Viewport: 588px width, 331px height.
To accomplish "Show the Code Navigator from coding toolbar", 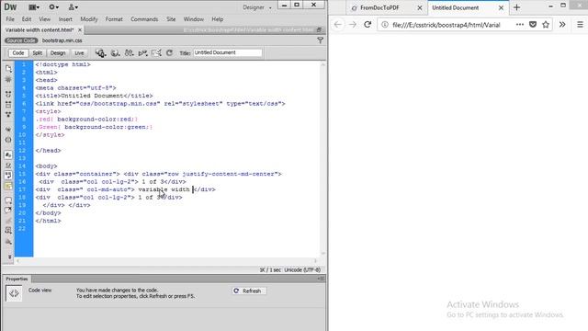I will (8, 80).
